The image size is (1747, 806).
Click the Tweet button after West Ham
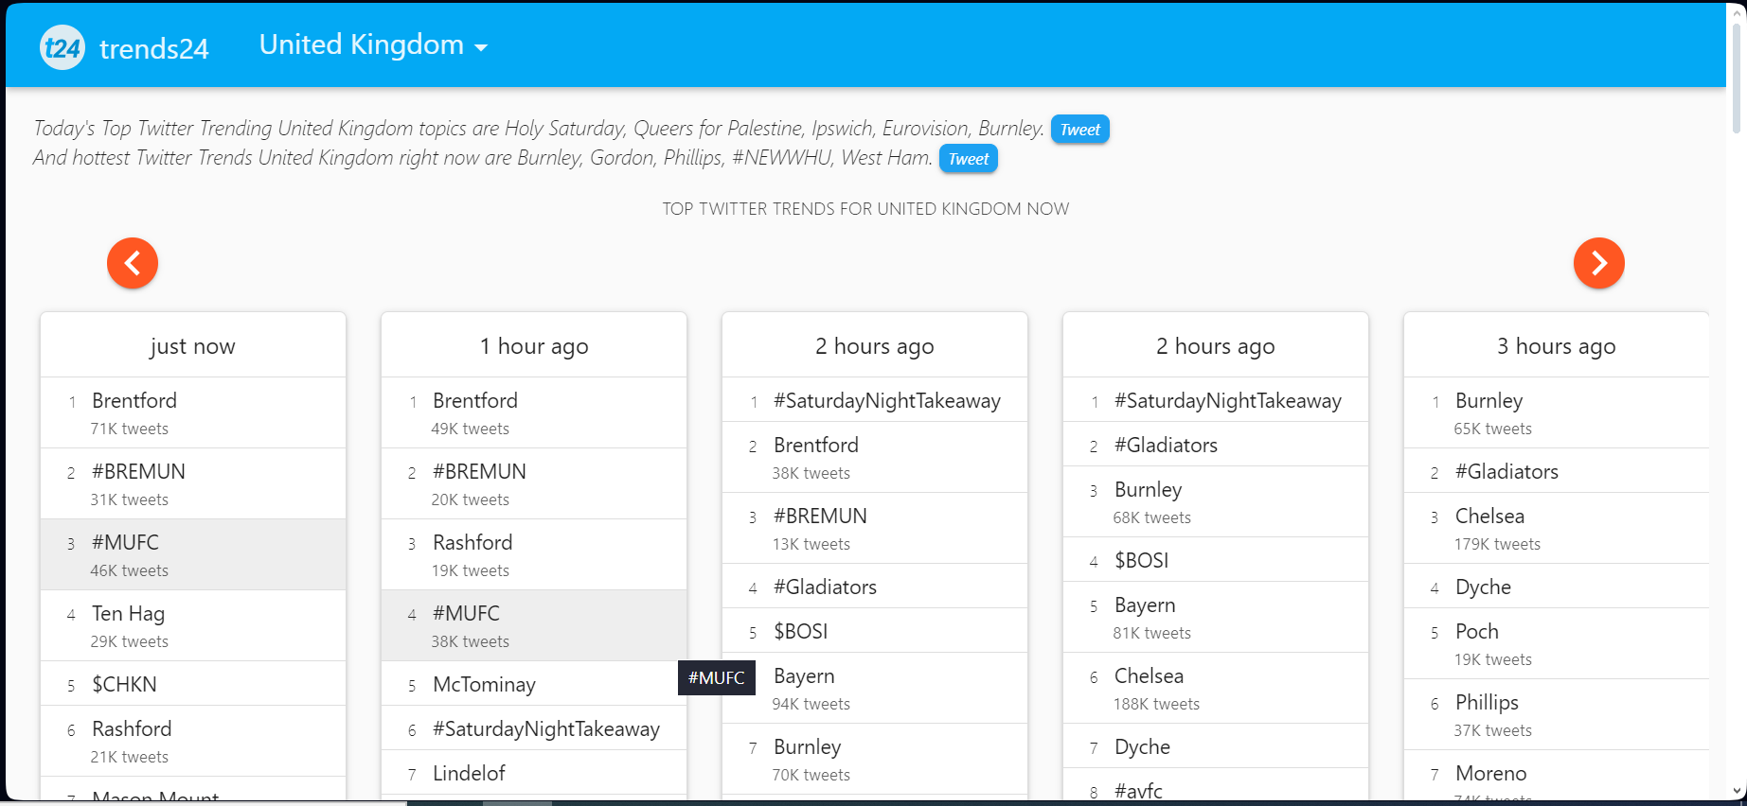968,159
